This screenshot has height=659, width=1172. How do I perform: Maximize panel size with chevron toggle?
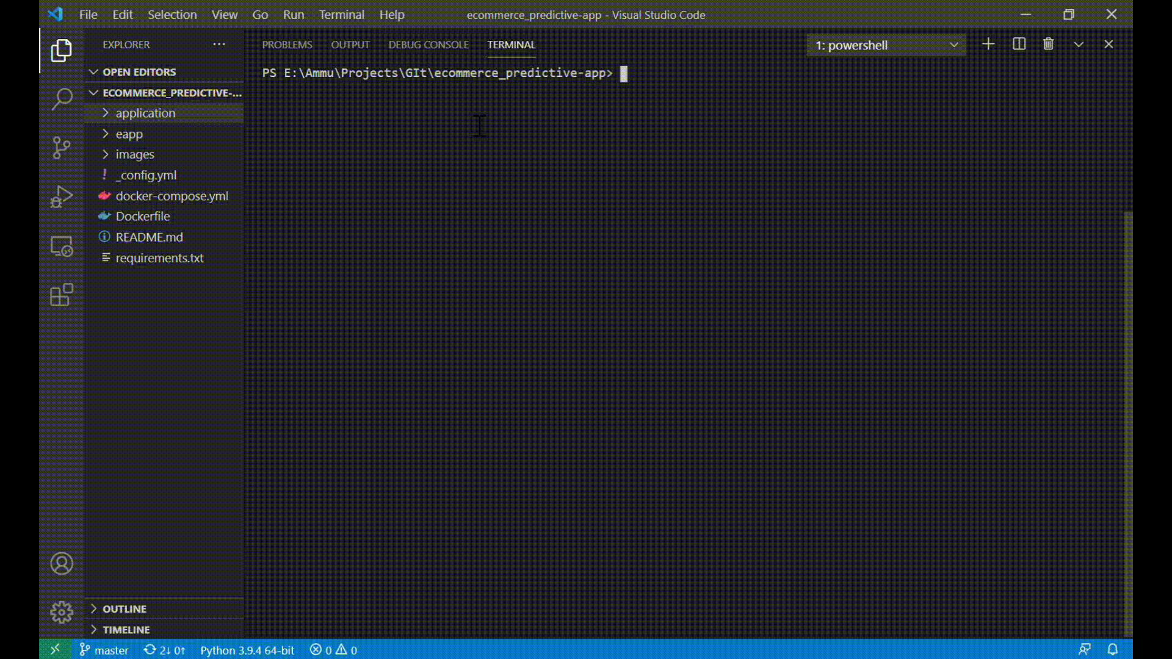tap(1079, 44)
